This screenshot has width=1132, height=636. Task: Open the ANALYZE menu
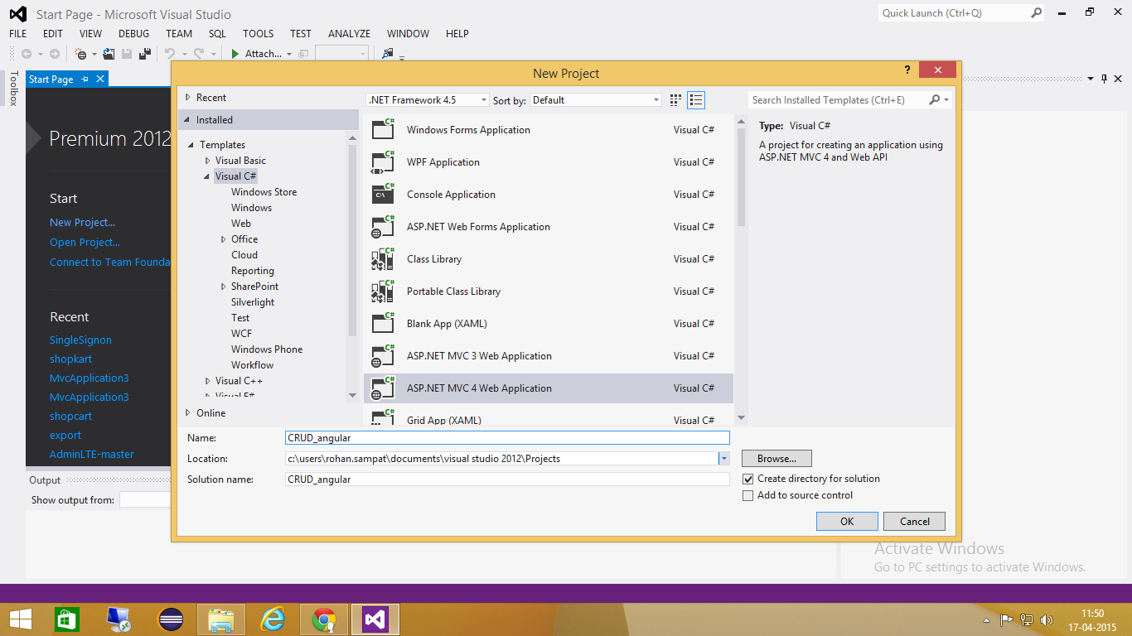350,34
